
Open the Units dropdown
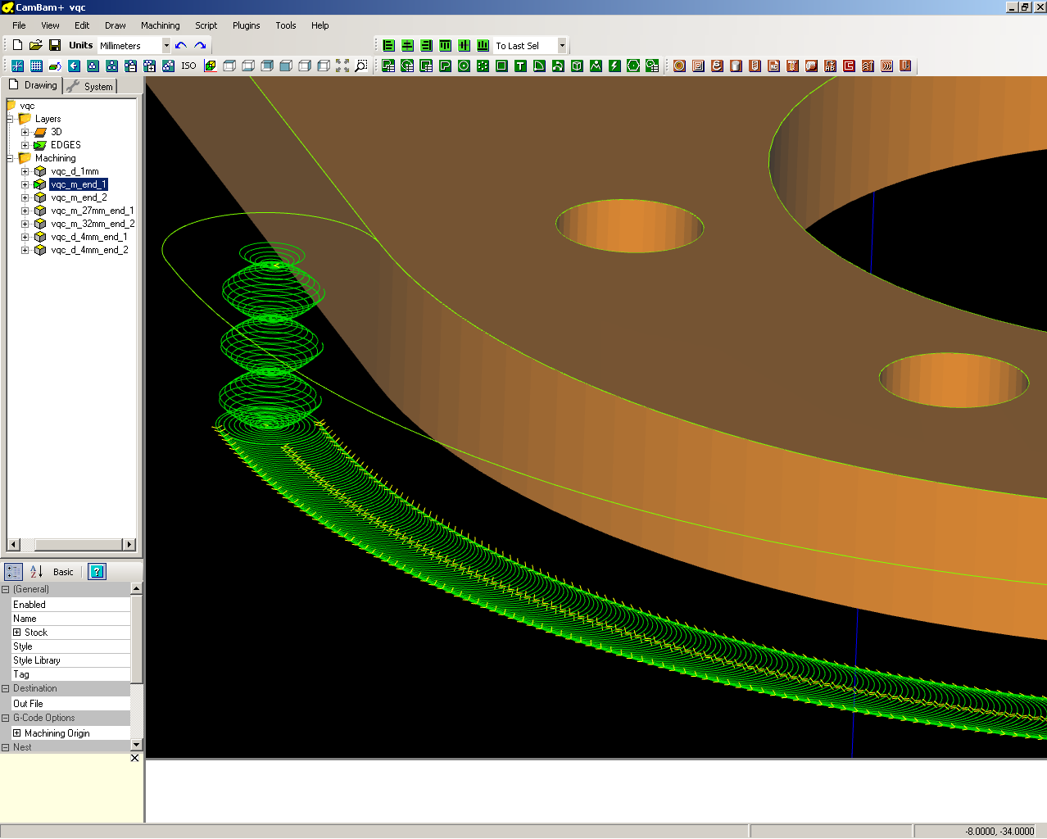tap(166, 46)
